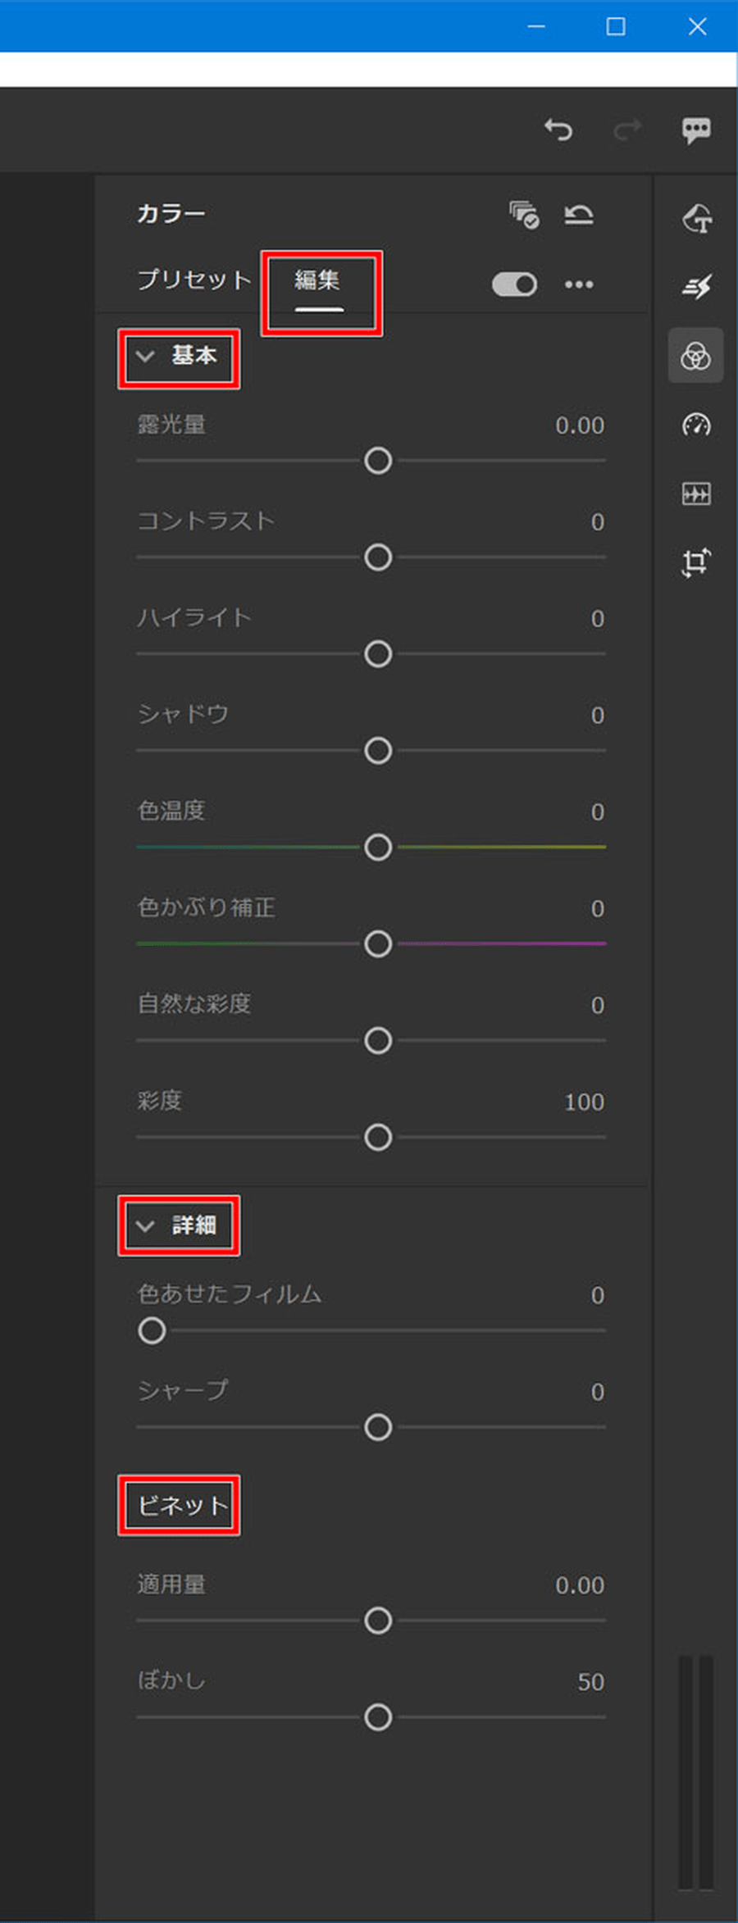Click the 色かぶり補正 slider handle
Image resolution: width=738 pixels, height=1923 pixels.
coord(378,944)
